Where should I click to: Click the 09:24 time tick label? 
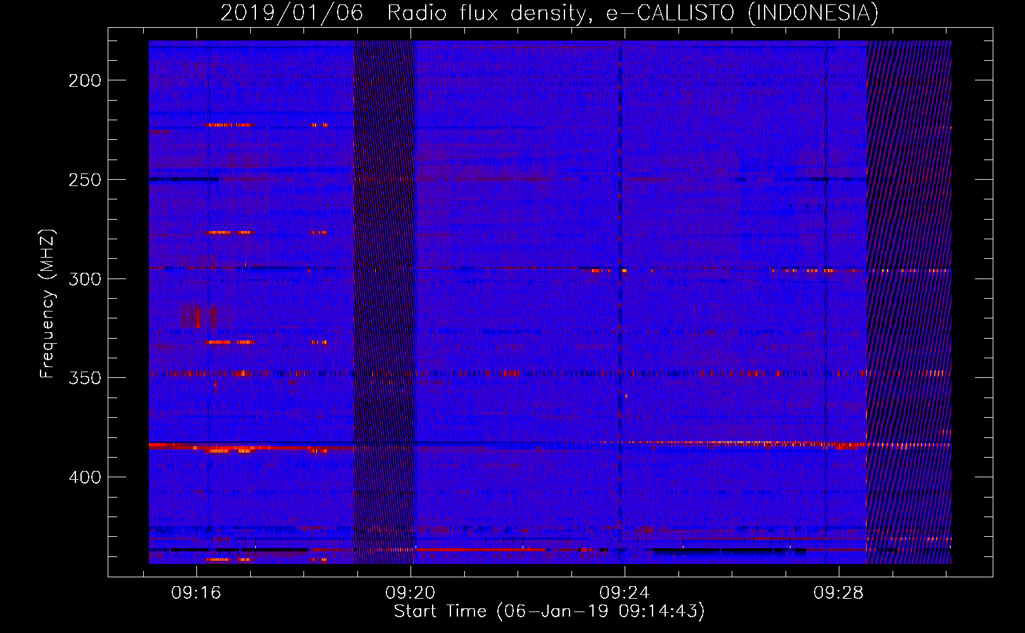click(x=625, y=592)
